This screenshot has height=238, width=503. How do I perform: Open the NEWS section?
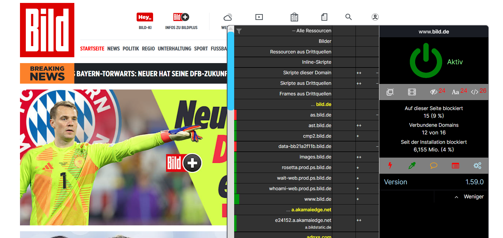click(x=113, y=49)
